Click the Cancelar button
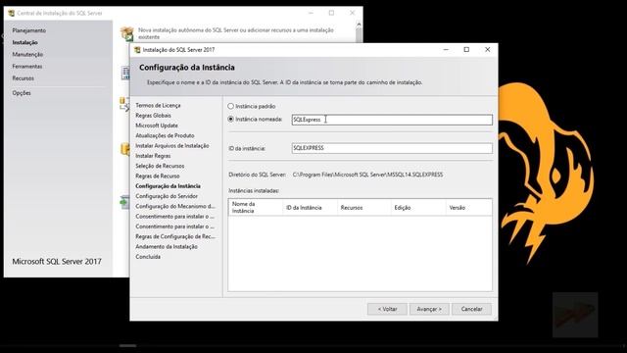Viewport: 627px width, 353px height. tap(471, 309)
